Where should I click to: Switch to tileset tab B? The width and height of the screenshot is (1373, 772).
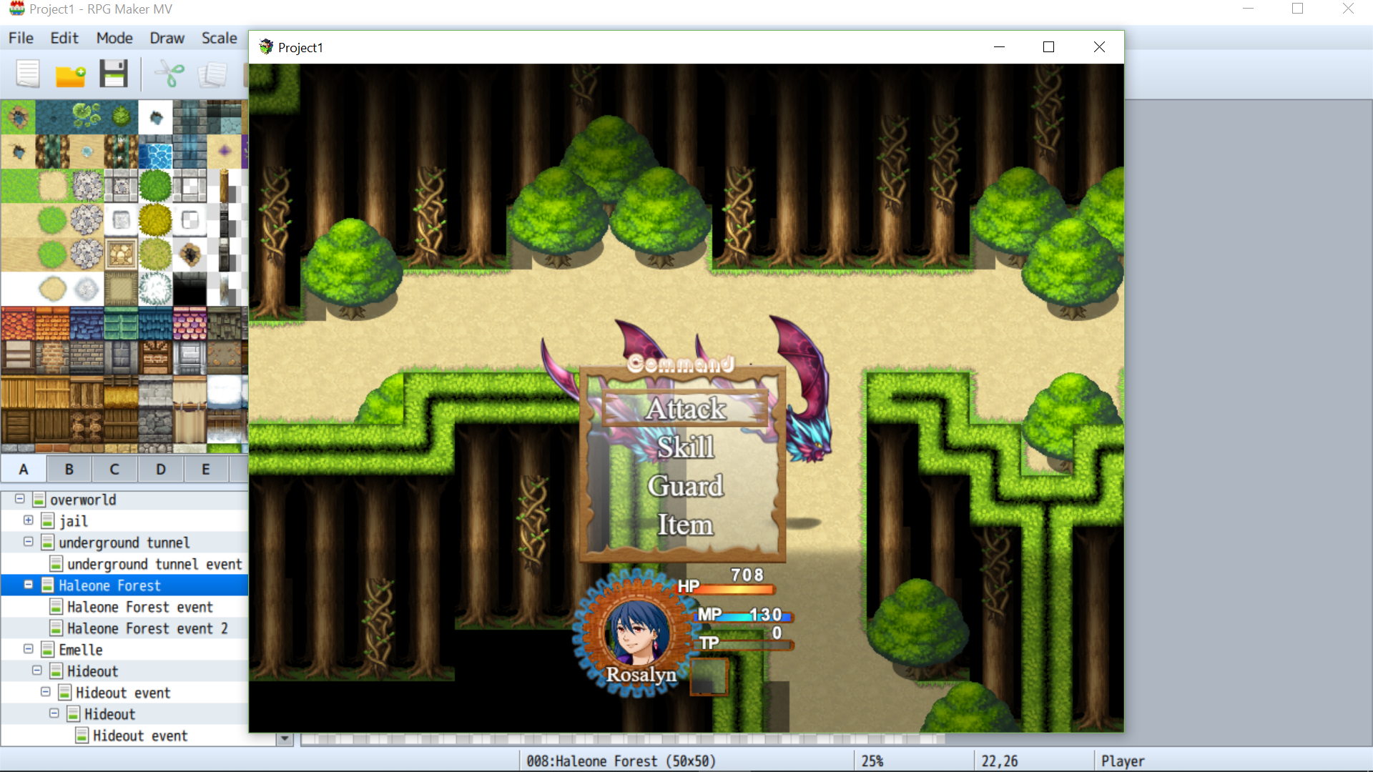point(69,469)
